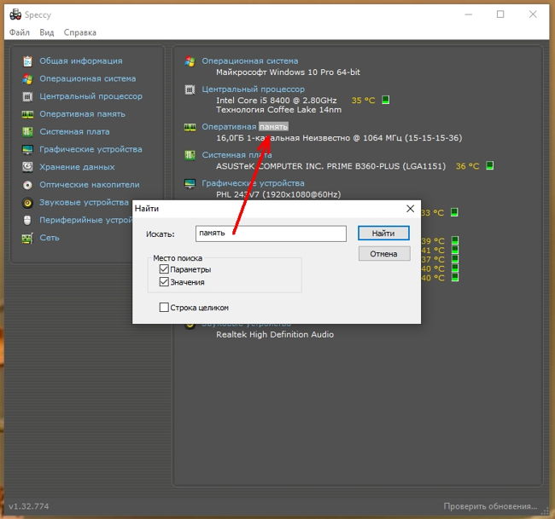Screen dimensions: 555x519
Task: Click Realtek High Definition Audio text
Action: tap(275, 335)
